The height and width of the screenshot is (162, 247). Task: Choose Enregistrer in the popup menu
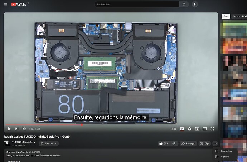pyautogui.click(x=224, y=151)
